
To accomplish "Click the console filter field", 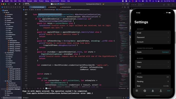I will point(114,98).
